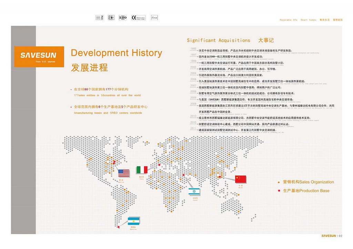Select the Argentina flag on map
353x249 pixels.
click(133, 221)
